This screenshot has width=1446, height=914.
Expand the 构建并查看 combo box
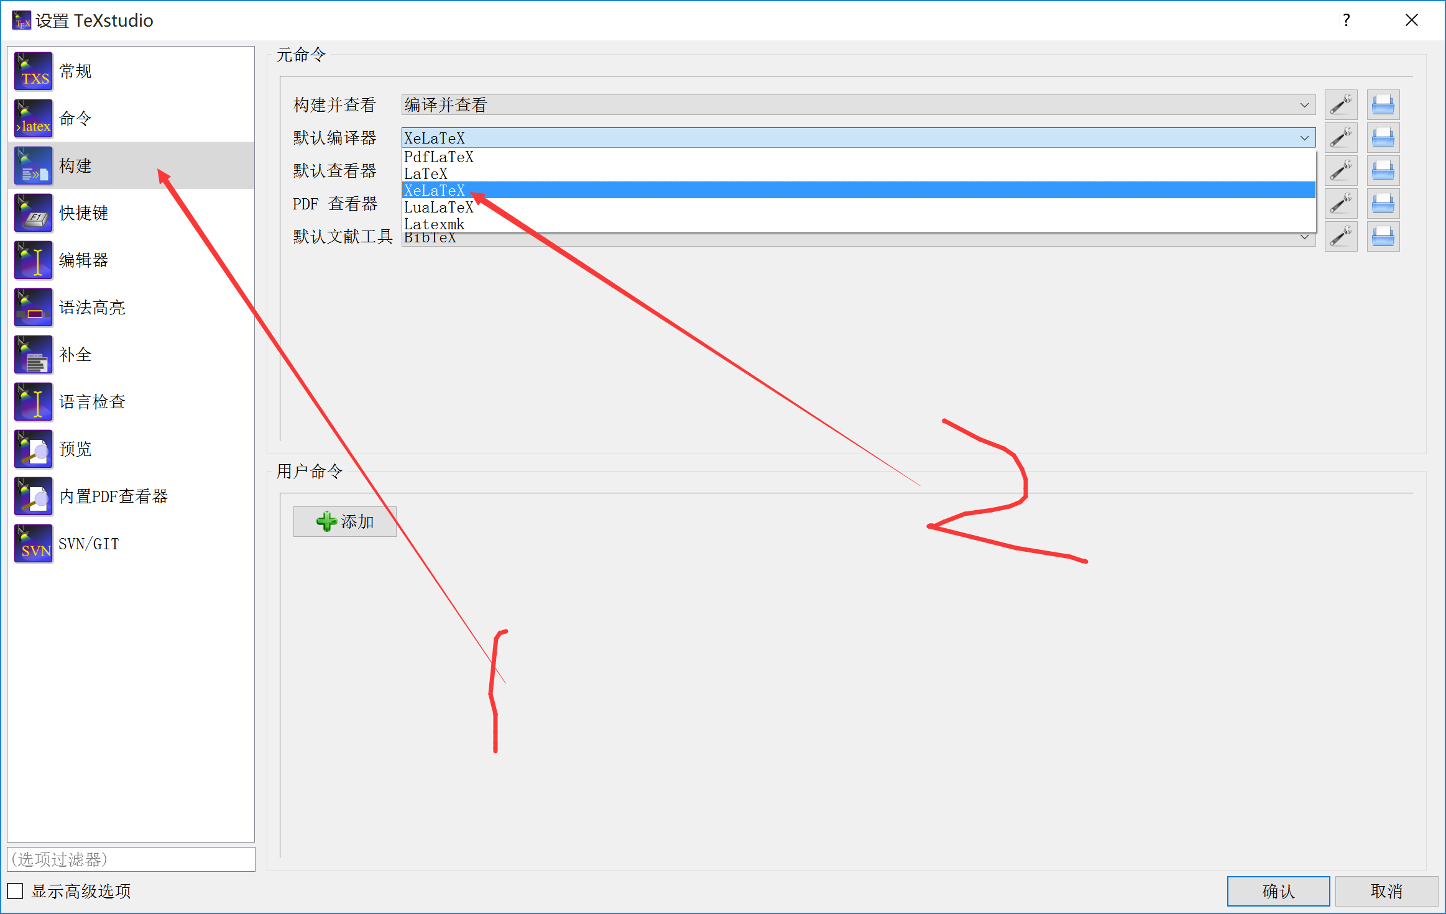coord(858,105)
